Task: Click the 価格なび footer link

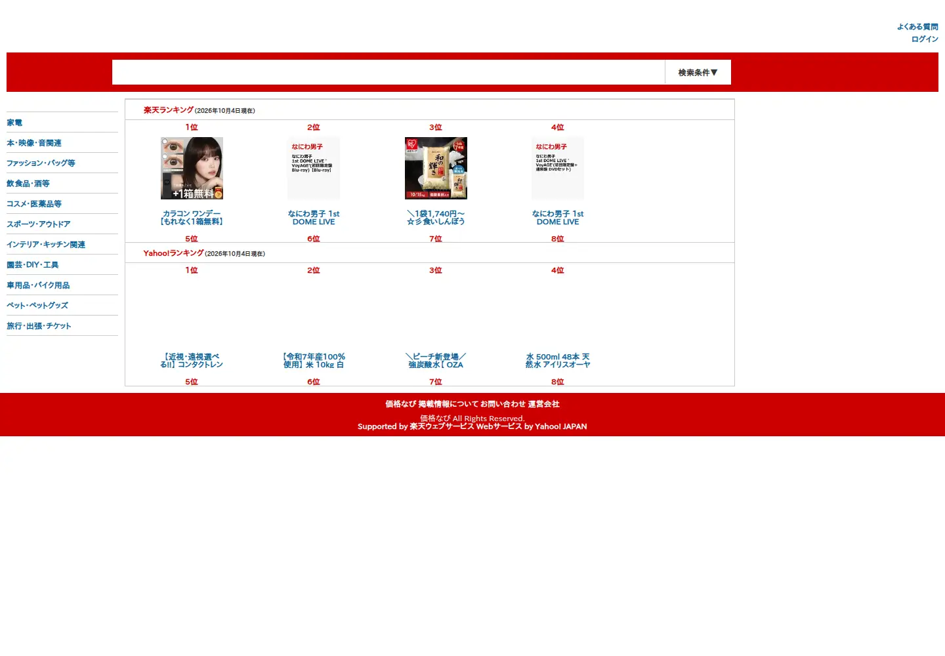Action: coord(400,404)
